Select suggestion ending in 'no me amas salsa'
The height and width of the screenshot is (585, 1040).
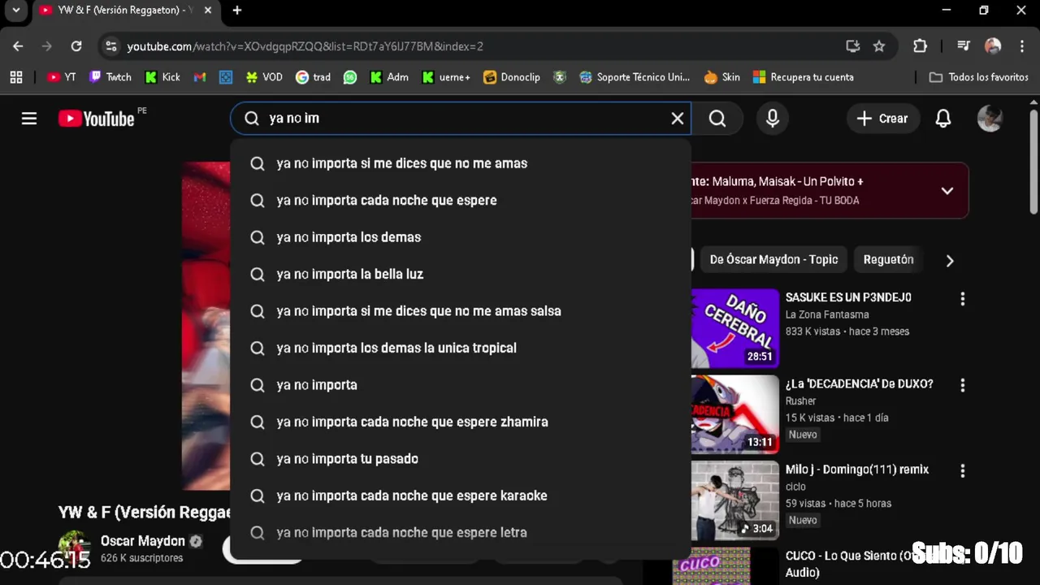coord(461,311)
